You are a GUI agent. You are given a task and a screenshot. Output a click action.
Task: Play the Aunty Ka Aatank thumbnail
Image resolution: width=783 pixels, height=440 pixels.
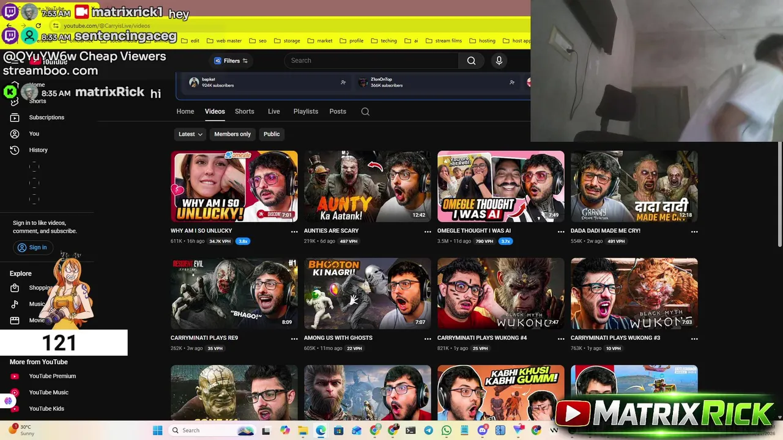[x=368, y=186]
